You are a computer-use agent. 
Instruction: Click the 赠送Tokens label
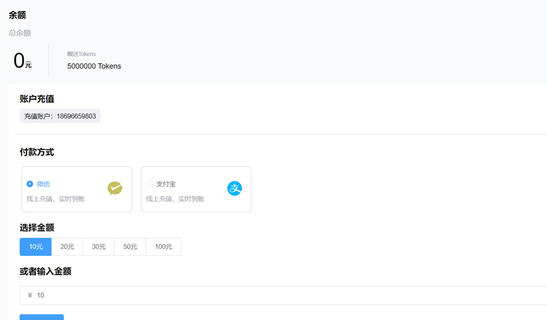82,54
